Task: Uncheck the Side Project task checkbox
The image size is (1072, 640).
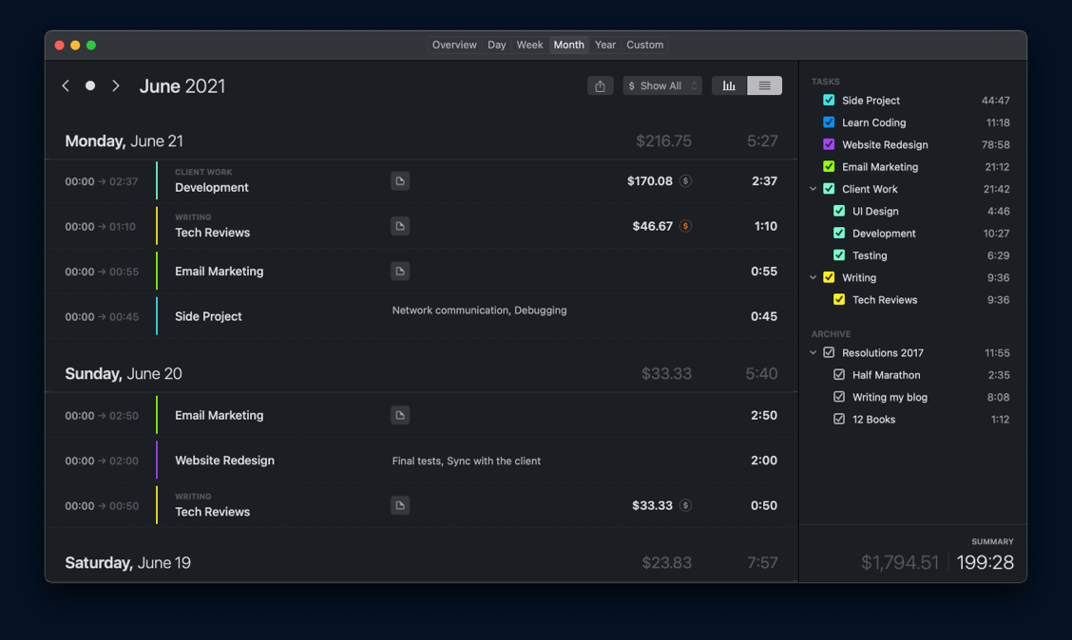Action: click(829, 101)
